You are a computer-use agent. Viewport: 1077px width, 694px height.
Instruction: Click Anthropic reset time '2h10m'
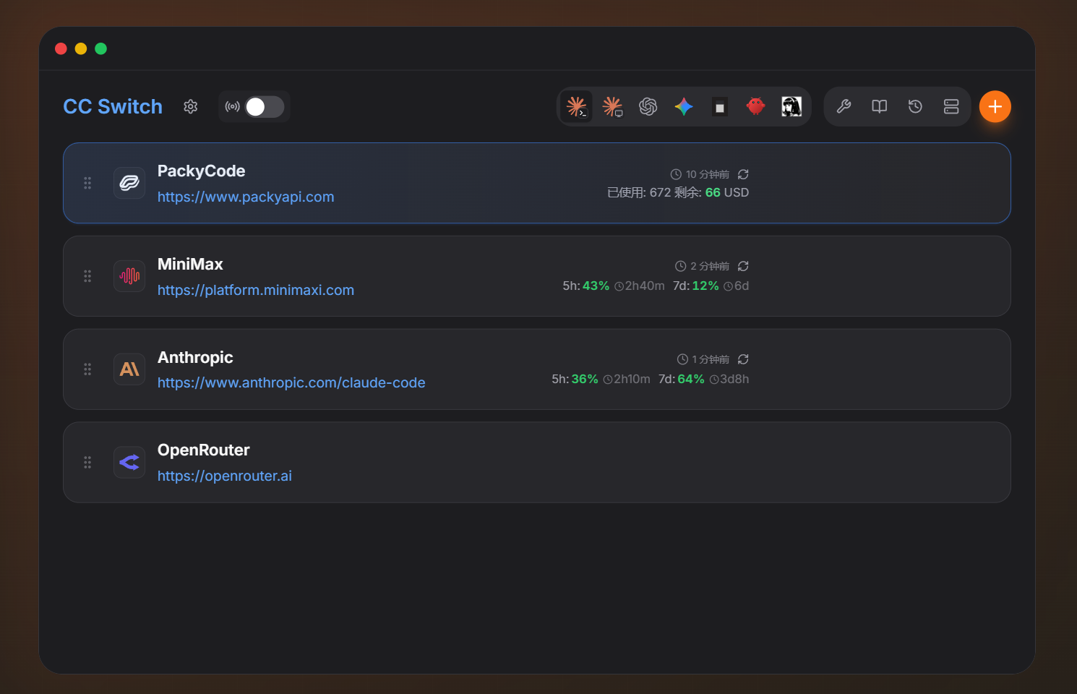coord(632,379)
